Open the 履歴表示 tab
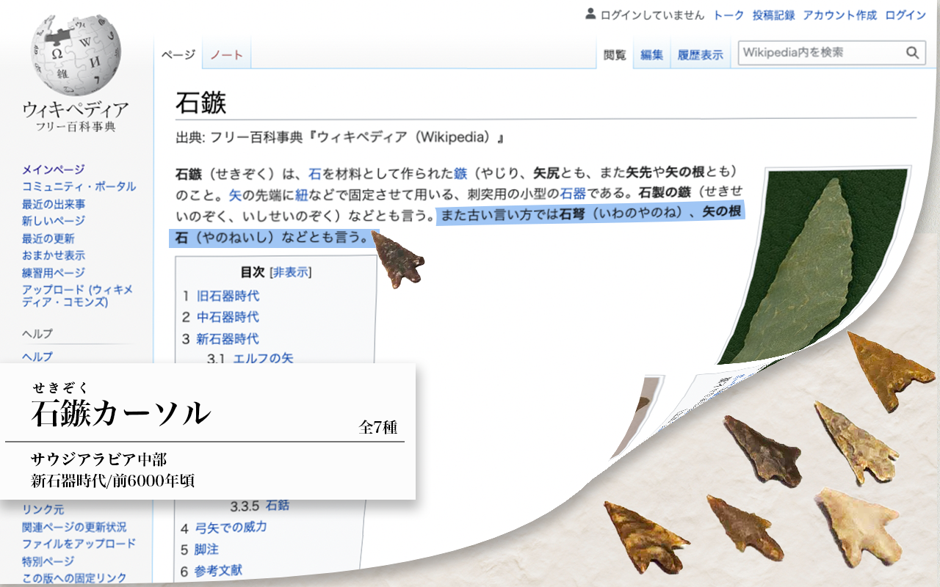This screenshot has height=587, width=940. pyautogui.click(x=701, y=54)
